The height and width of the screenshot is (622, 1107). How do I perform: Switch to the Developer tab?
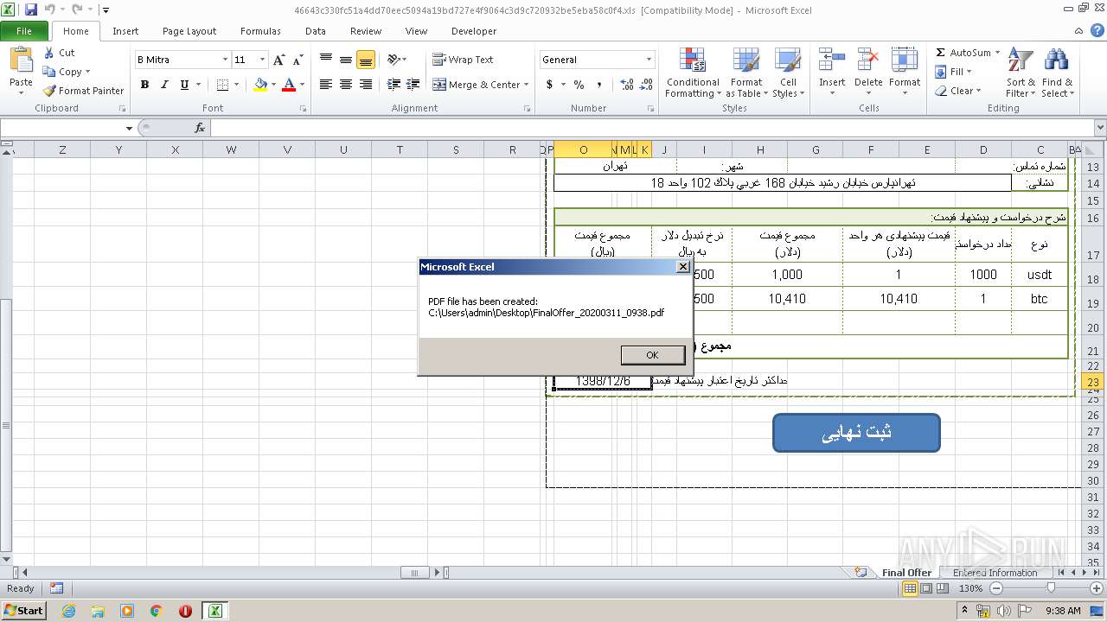coord(474,31)
